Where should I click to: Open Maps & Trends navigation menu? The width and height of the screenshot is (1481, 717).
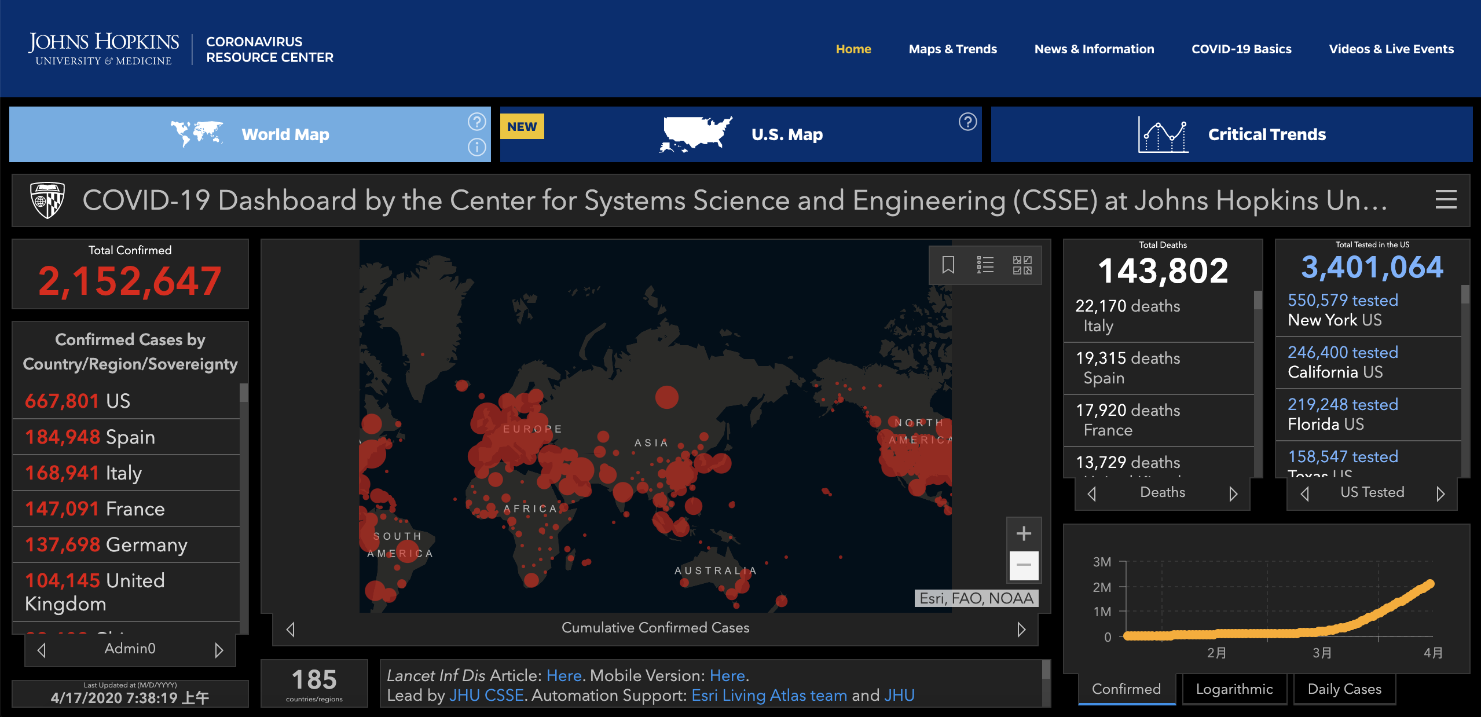pos(952,49)
